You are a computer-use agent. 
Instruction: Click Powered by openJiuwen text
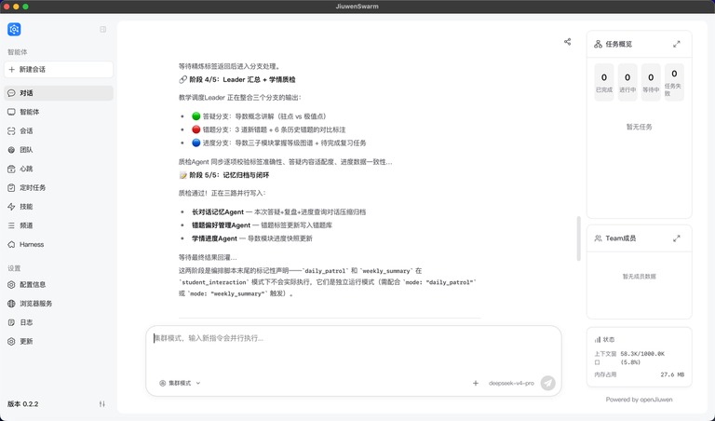pyautogui.click(x=639, y=400)
